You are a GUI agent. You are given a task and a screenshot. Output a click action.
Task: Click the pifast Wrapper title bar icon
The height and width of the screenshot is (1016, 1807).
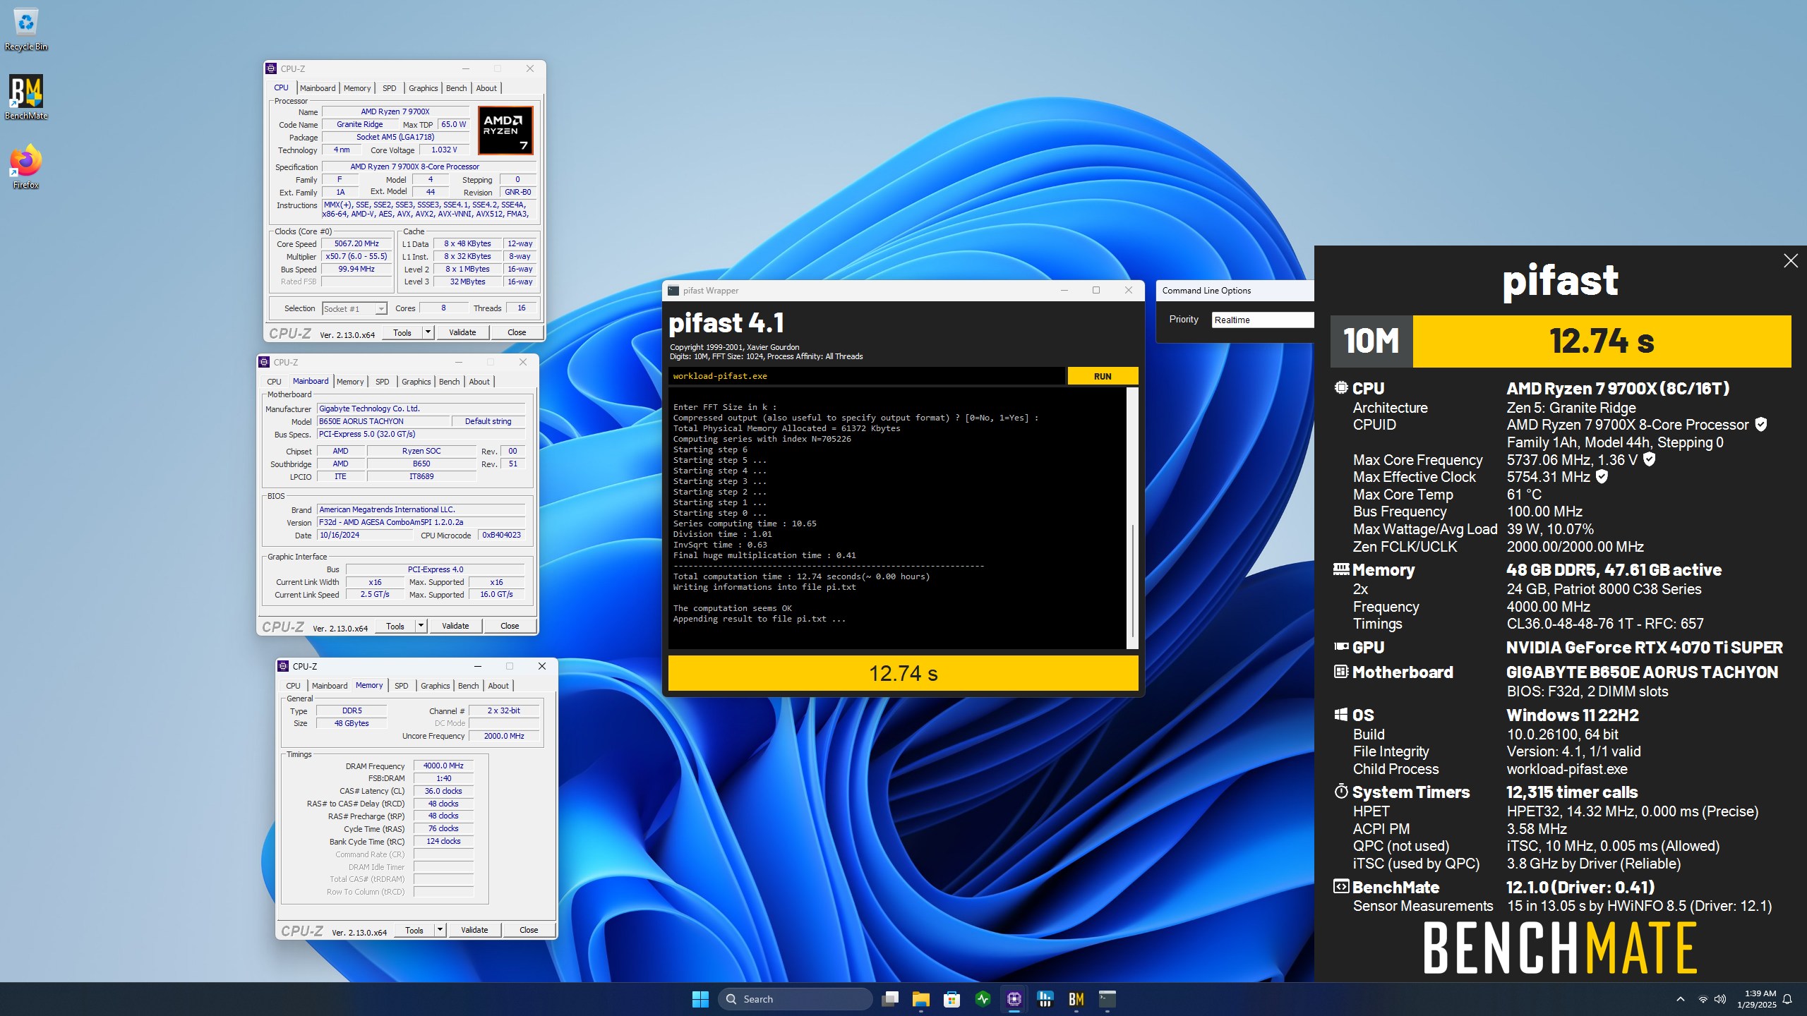coord(673,291)
